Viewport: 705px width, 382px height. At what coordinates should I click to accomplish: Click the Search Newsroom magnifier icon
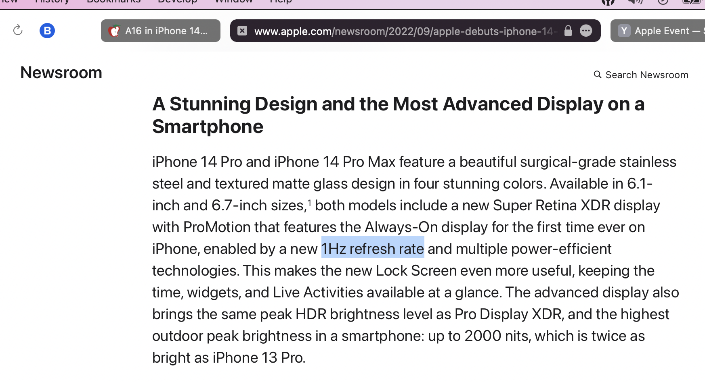tap(598, 75)
